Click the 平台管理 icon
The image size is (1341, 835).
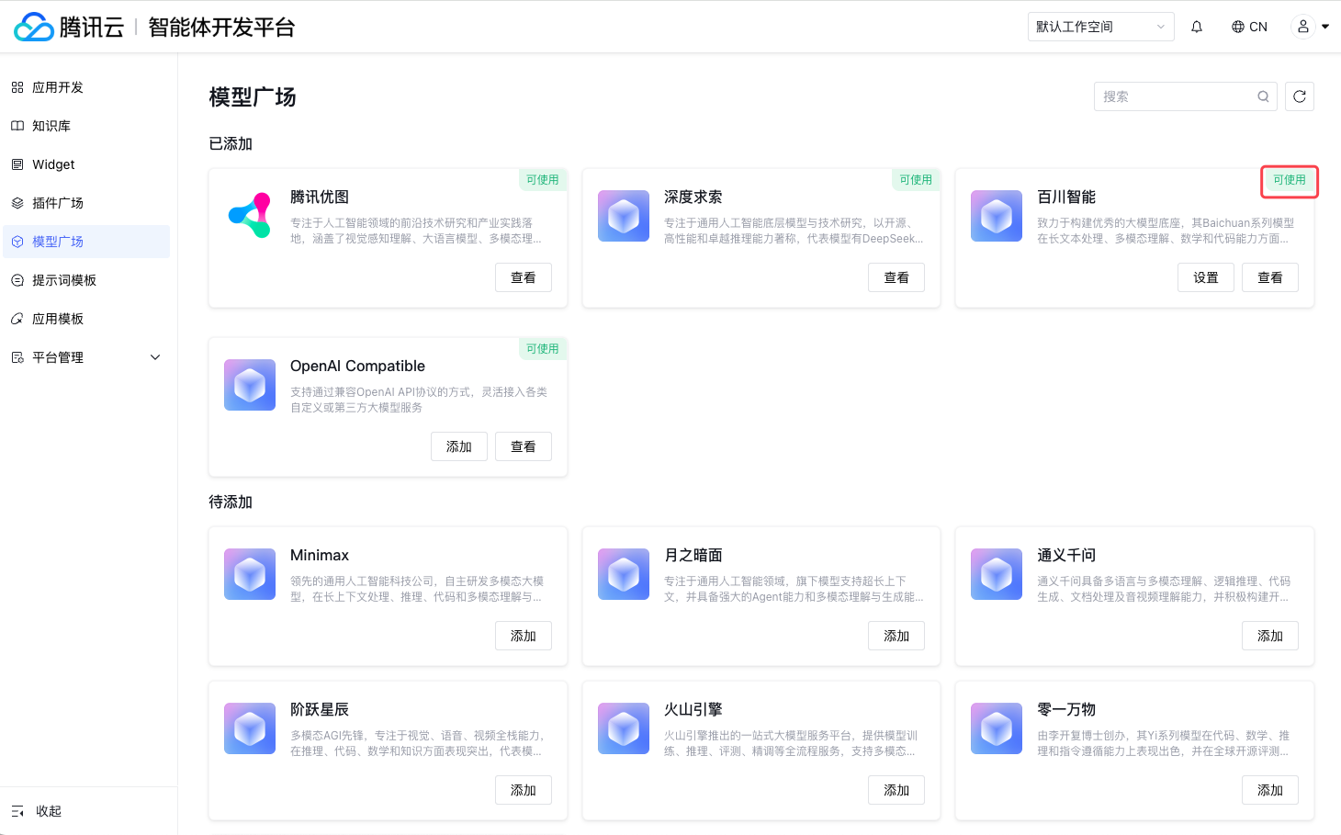click(17, 357)
